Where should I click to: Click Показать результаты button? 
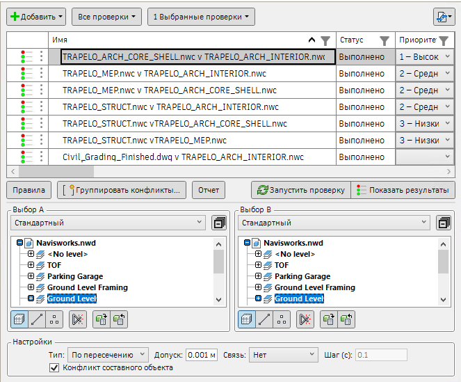[403, 190]
